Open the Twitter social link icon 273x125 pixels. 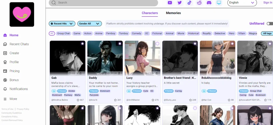[x=179, y=3]
